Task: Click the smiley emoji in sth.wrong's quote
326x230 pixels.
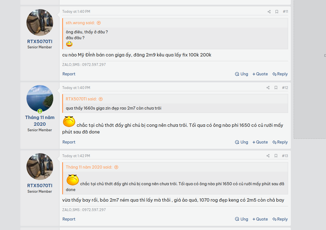Action: [x=69, y=44]
